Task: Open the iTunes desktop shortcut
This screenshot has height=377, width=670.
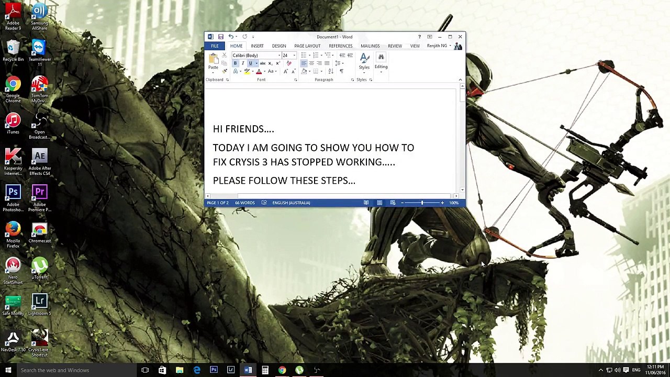Action: point(13,124)
